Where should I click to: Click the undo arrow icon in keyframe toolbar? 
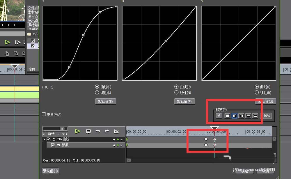coord(98,131)
